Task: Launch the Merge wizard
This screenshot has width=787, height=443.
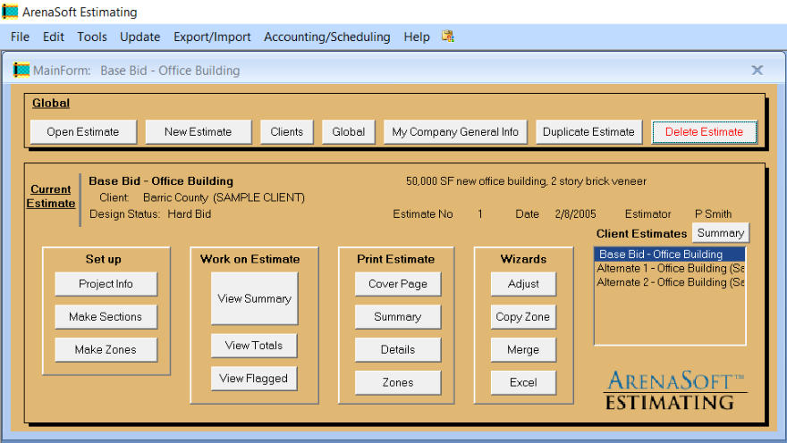Action: (523, 350)
